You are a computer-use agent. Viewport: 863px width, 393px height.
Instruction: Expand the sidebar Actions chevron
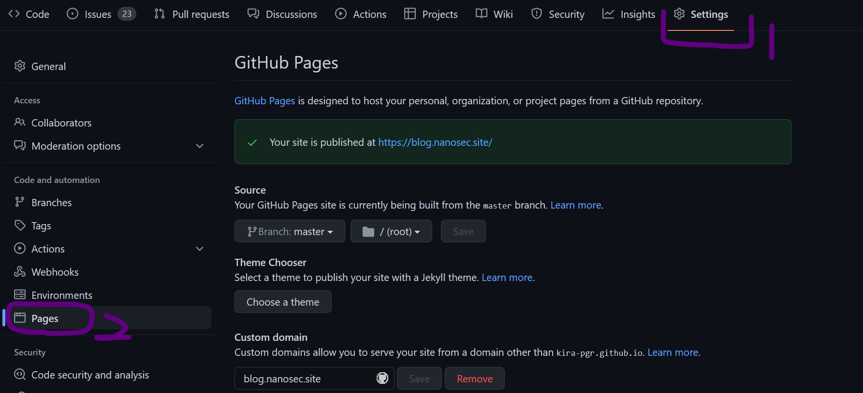(200, 249)
